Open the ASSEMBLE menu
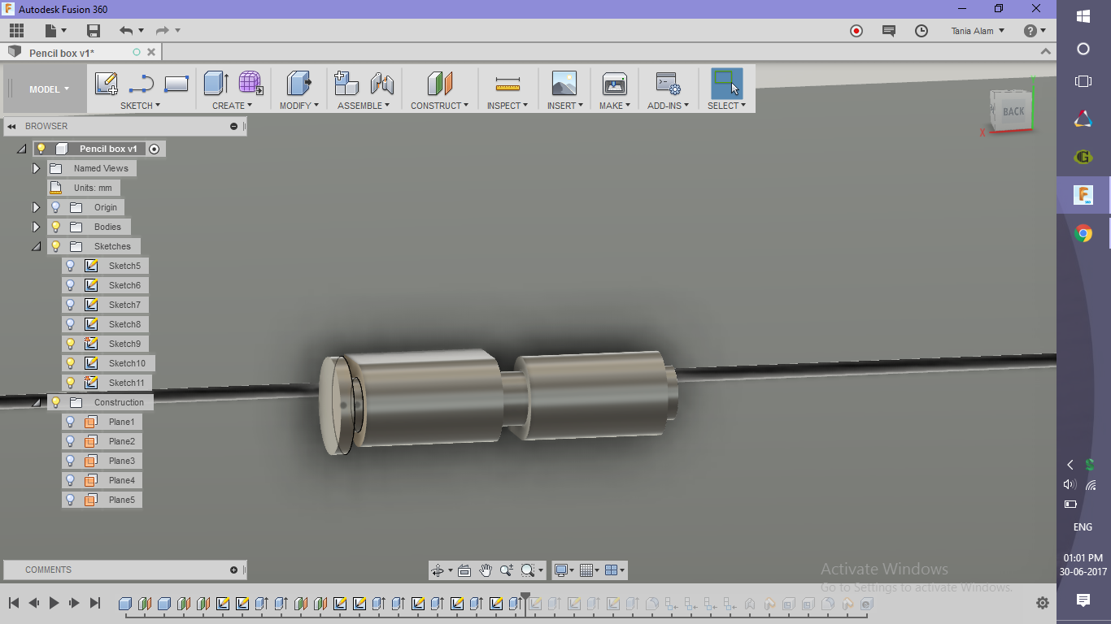This screenshot has height=624, width=1111. (364, 106)
